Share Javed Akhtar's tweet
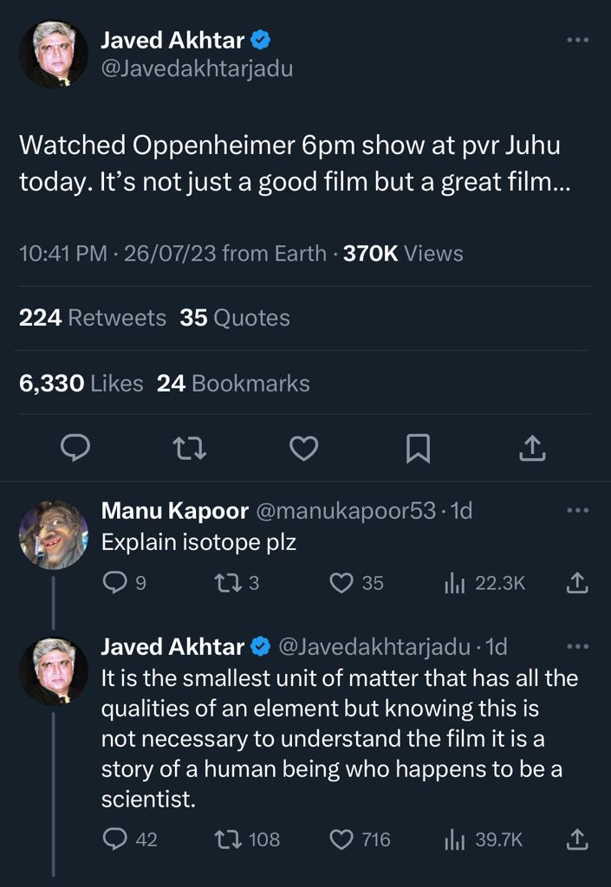This screenshot has width=611, height=887. tap(535, 448)
